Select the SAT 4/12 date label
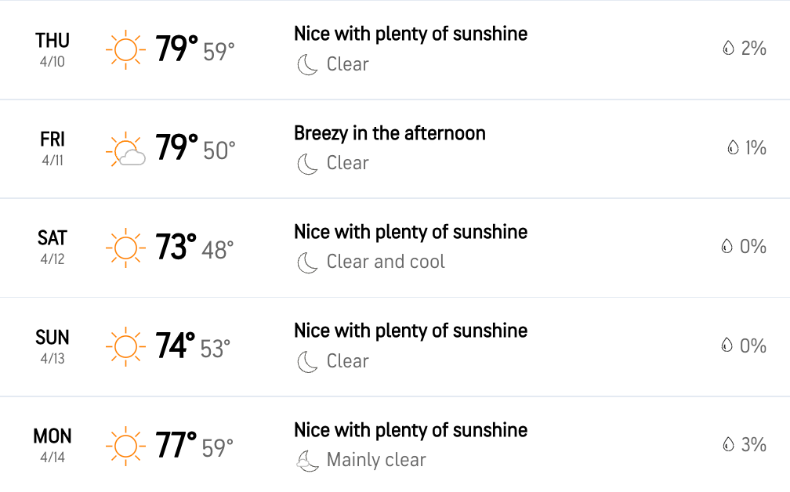Screen dimensions: 790x492 [53, 248]
